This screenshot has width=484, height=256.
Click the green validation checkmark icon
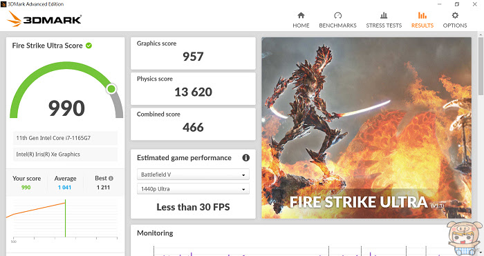pos(89,46)
